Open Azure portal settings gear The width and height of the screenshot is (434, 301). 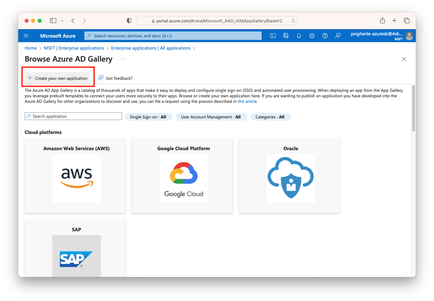click(x=312, y=36)
